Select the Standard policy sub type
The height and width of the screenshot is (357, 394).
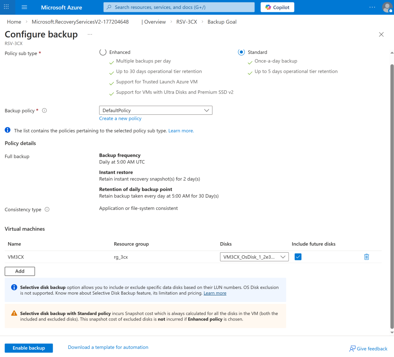(x=241, y=52)
